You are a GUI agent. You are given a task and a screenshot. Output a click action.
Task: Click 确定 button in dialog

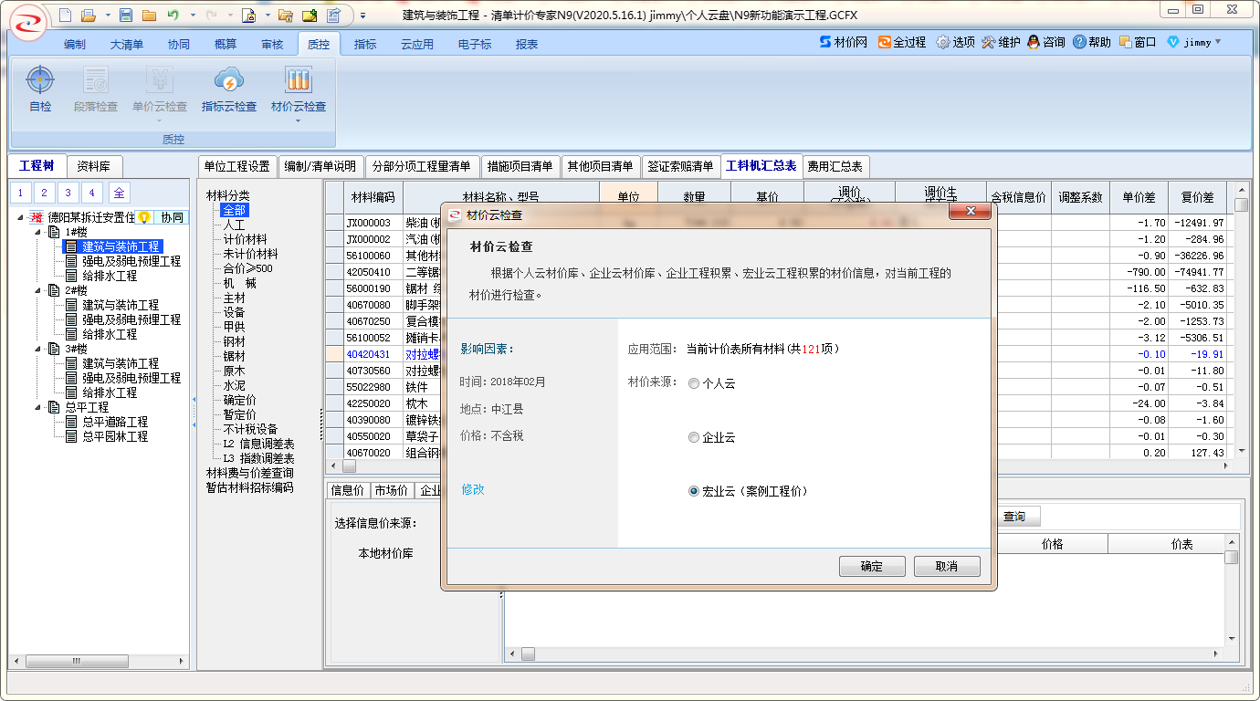871,566
